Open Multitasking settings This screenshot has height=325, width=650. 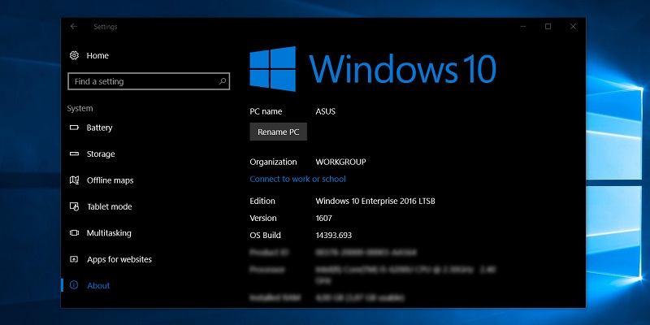click(109, 233)
